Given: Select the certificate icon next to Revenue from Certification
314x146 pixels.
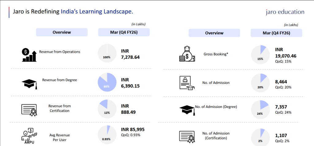Looking at the screenshot, I should [x=29, y=110].
